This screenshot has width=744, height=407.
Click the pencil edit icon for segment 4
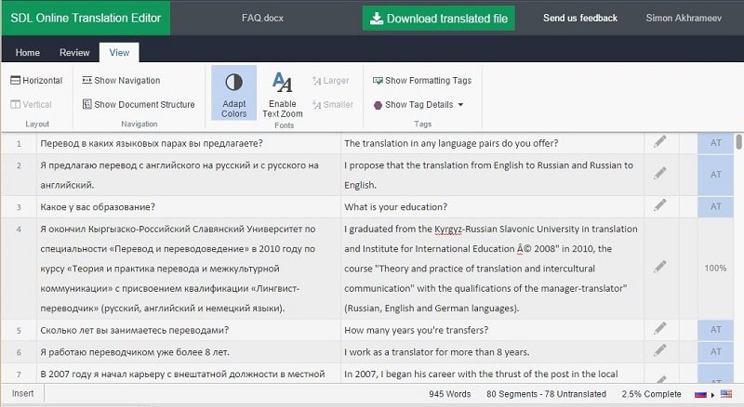click(x=659, y=267)
